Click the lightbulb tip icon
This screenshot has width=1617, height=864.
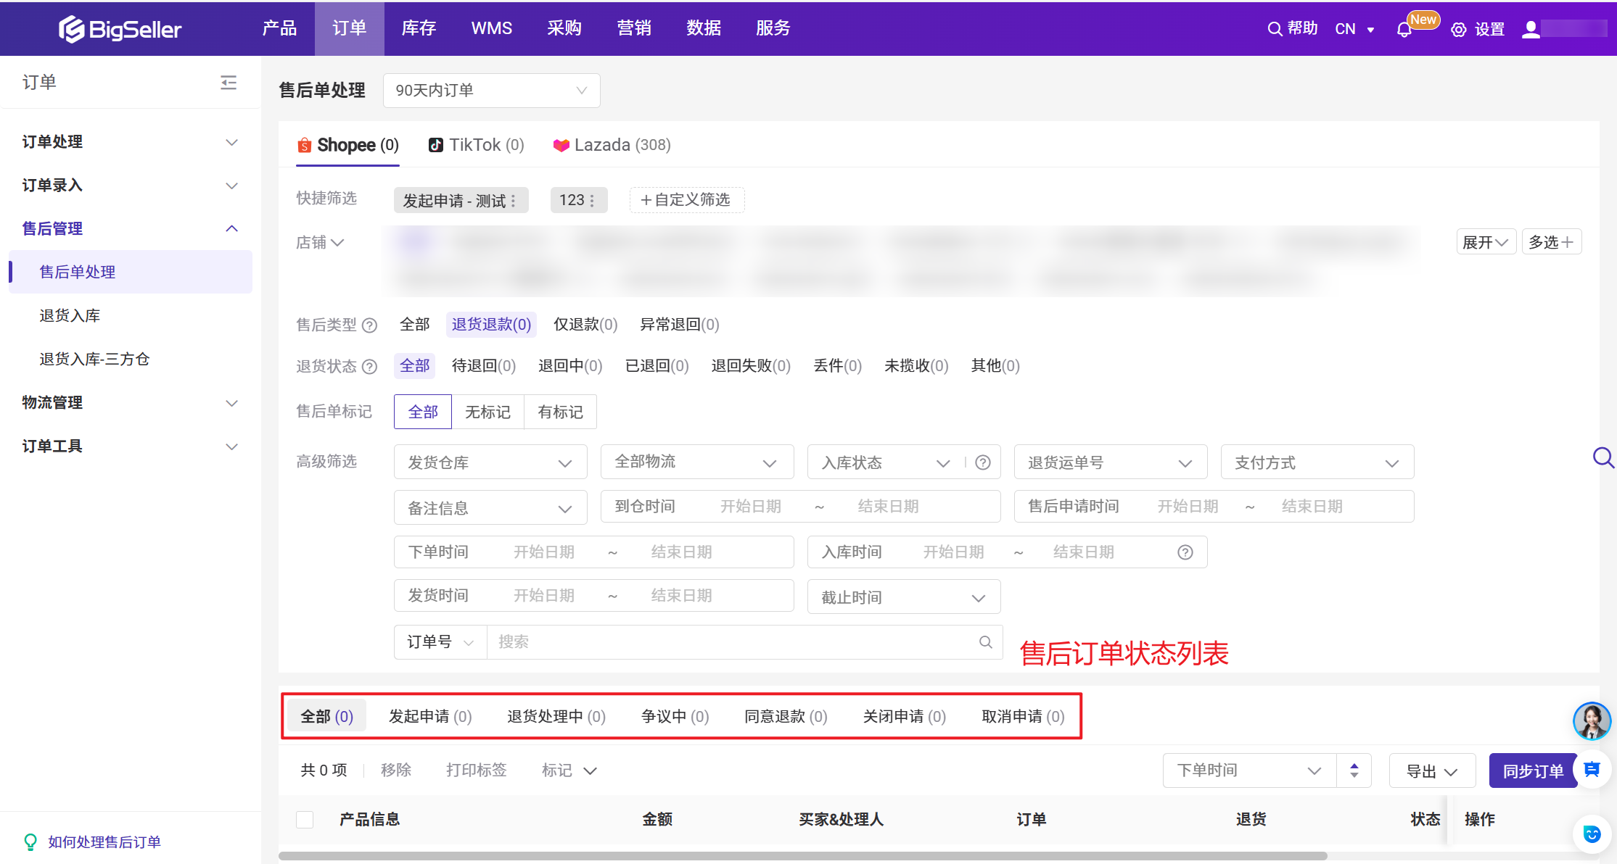(30, 842)
